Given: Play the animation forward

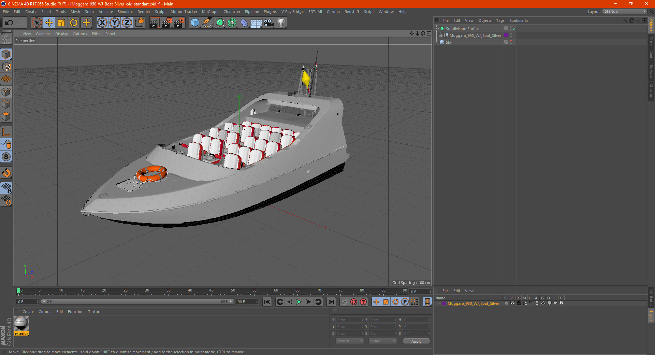Looking at the screenshot, I should click(x=299, y=302).
